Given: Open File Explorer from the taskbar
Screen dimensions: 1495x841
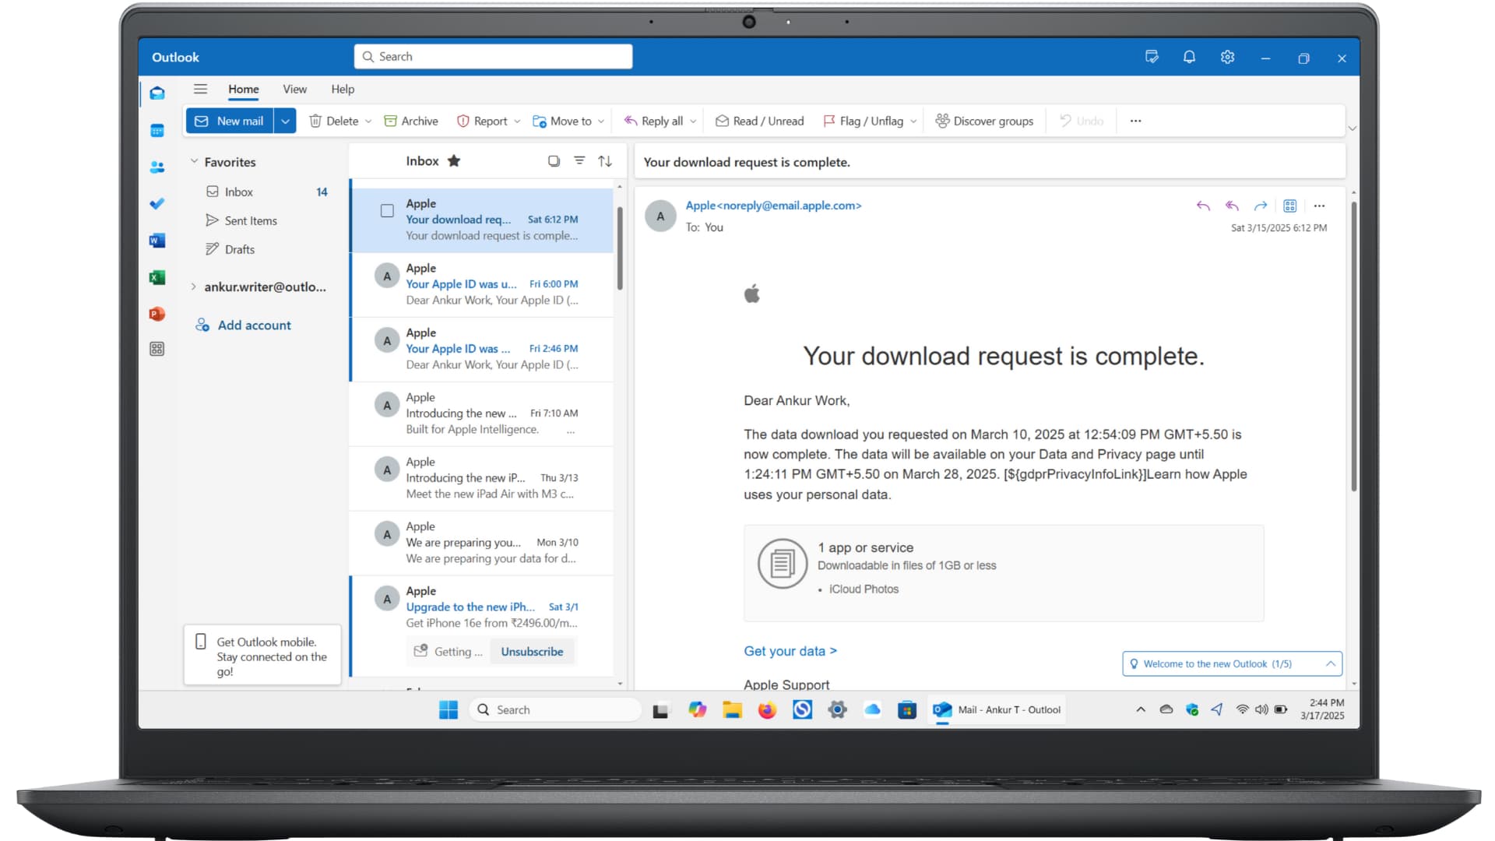Looking at the screenshot, I should 732,709.
